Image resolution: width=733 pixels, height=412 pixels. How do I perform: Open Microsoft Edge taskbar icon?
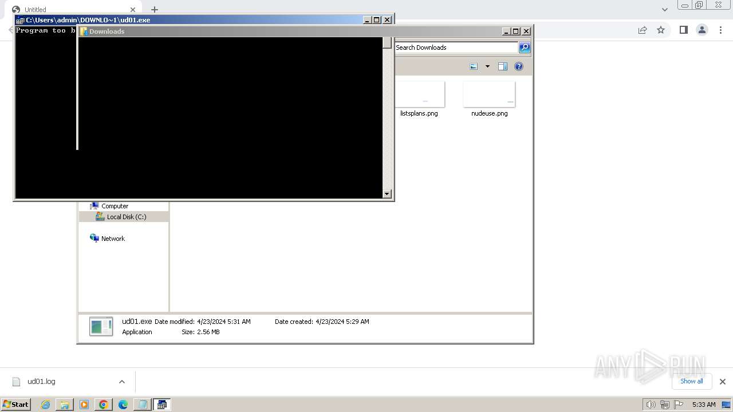coord(123,405)
